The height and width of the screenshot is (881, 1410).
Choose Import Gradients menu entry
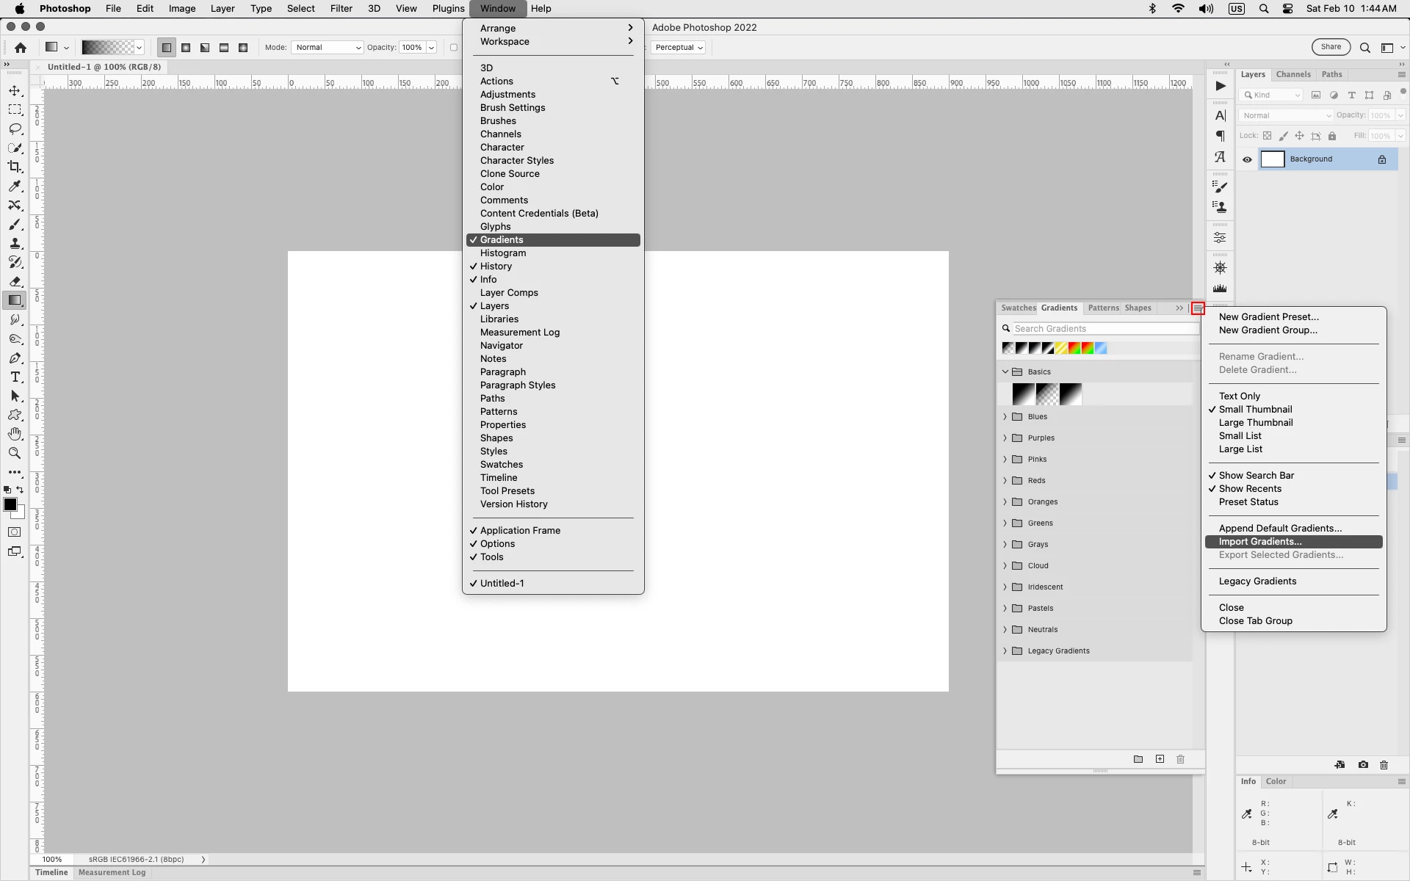point(1259,542)
